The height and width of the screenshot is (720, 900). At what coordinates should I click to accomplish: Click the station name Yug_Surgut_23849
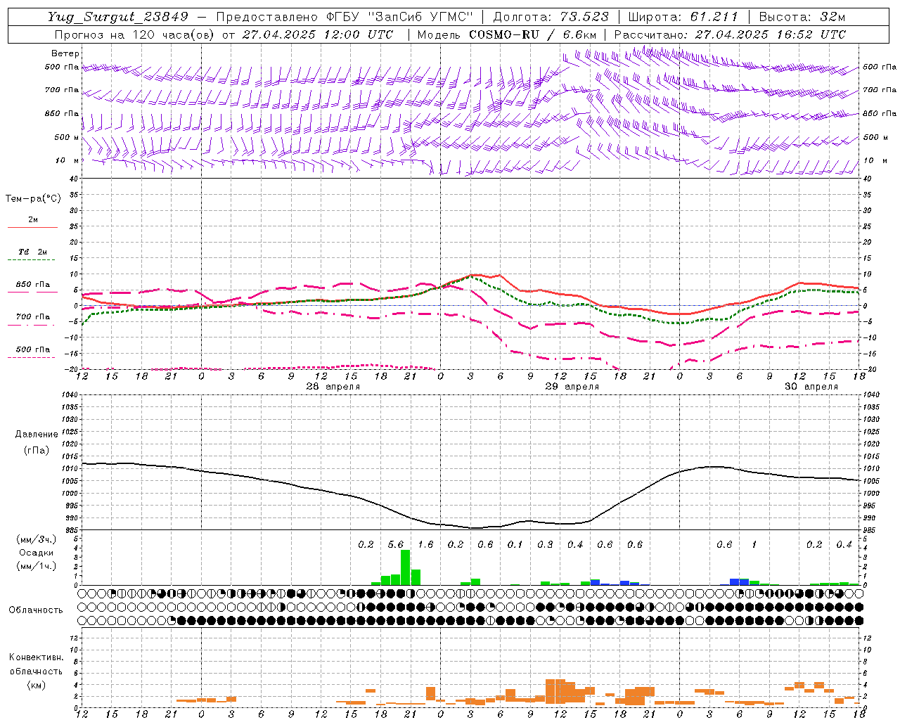(x=118, y=17)
